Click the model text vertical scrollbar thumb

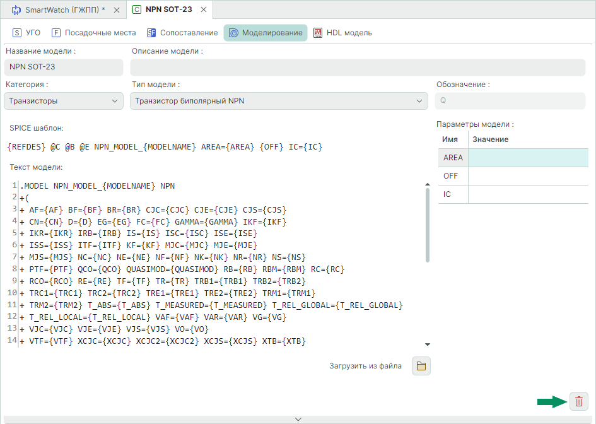click(x=427, y=224)
